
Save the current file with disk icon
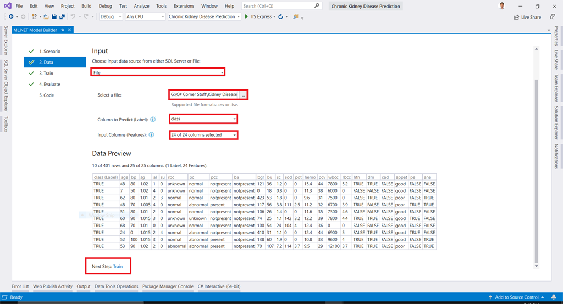[54, 16]
